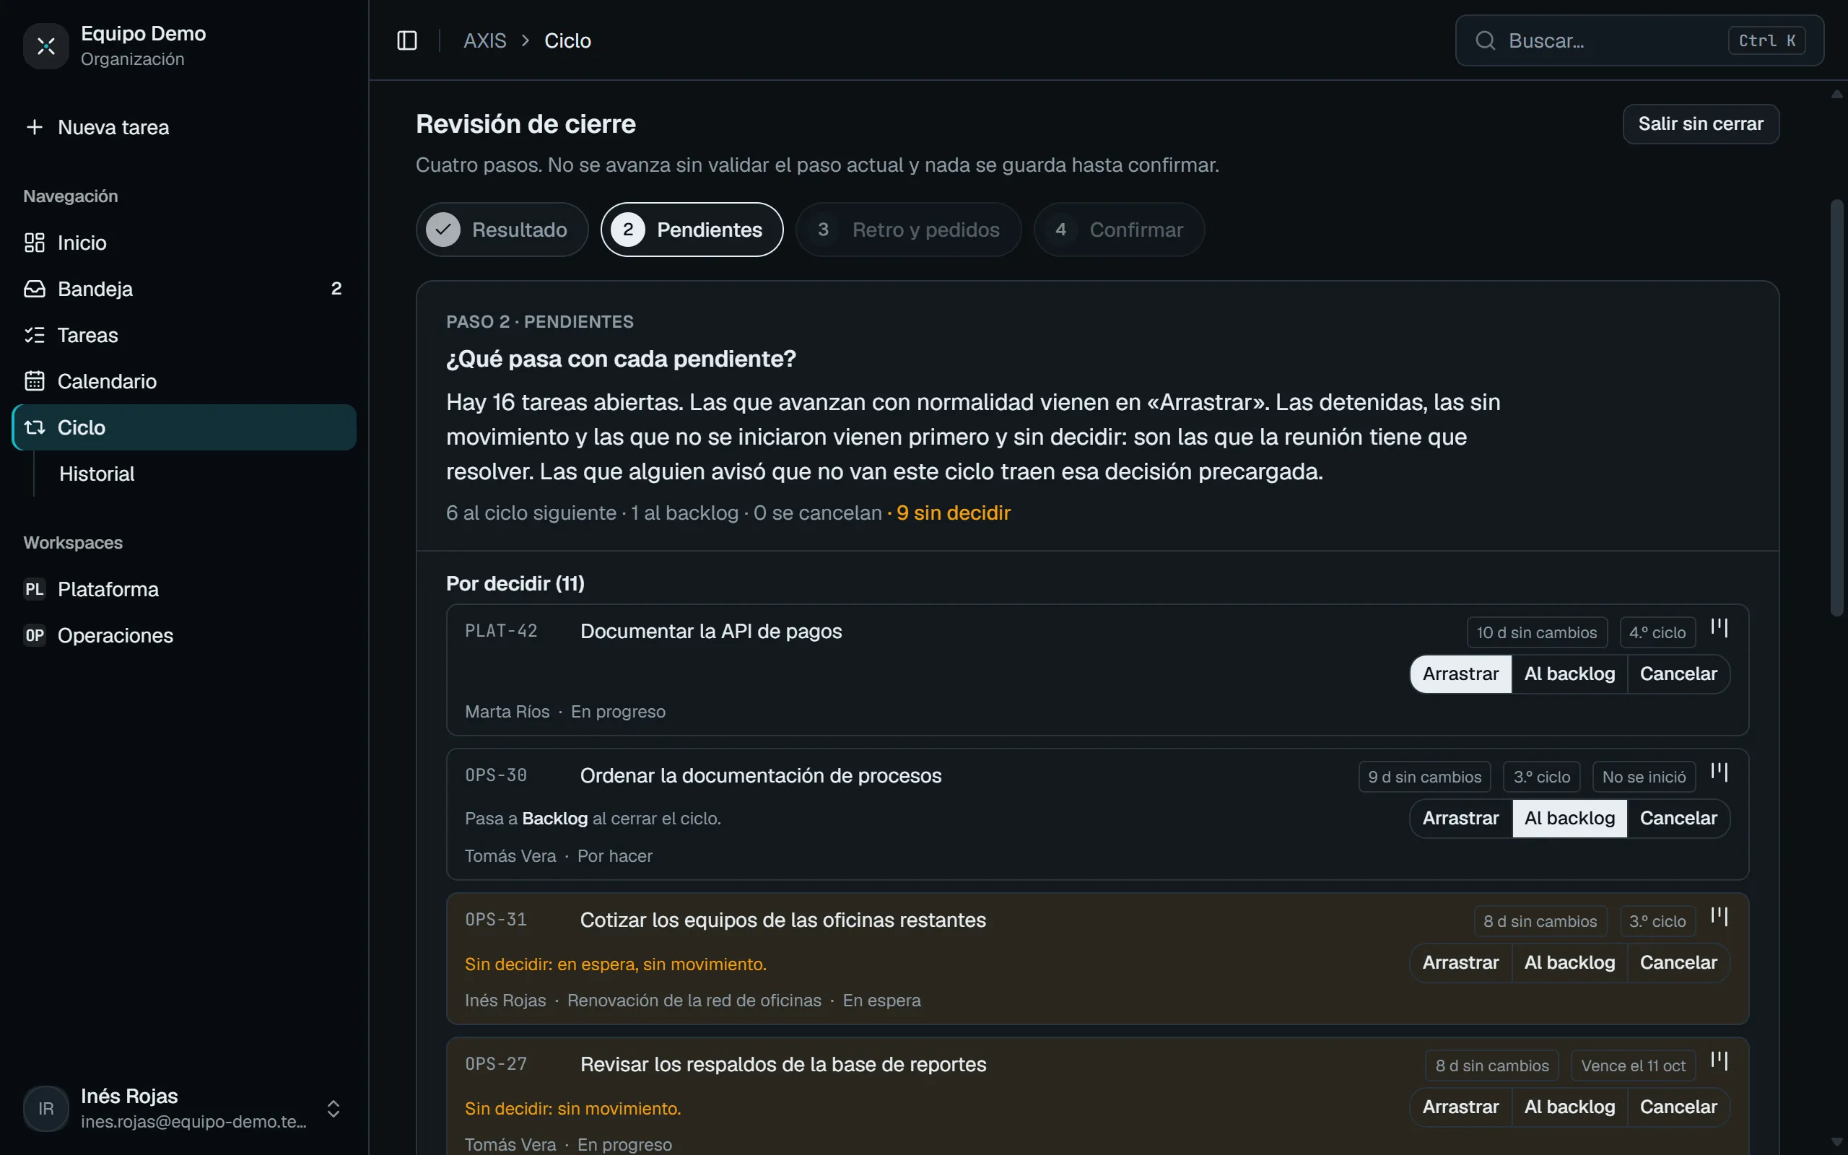
Task: Open Ciclo in the navigation
Action: [184, 428]
